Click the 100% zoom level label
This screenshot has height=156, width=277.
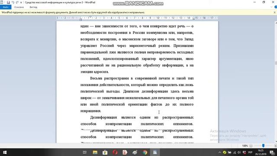(x=245, y=146)
